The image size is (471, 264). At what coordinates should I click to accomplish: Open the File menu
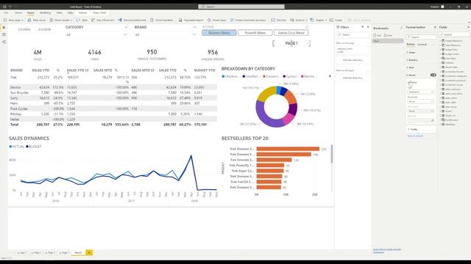(x=6, y=13)
